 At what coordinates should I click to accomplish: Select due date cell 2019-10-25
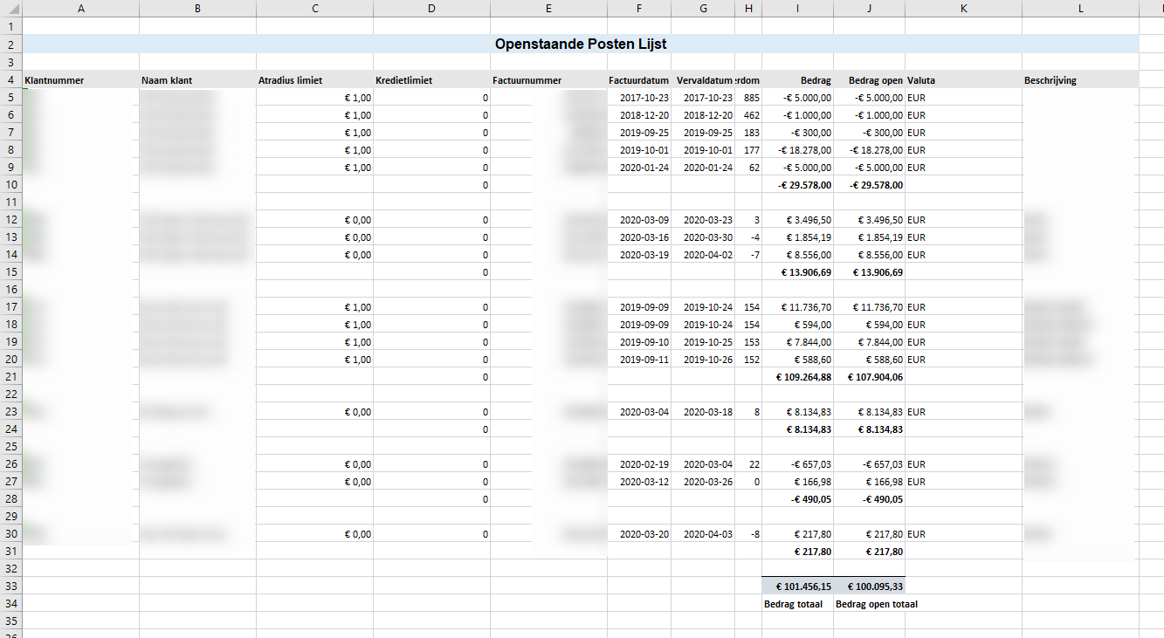(704, 341)
